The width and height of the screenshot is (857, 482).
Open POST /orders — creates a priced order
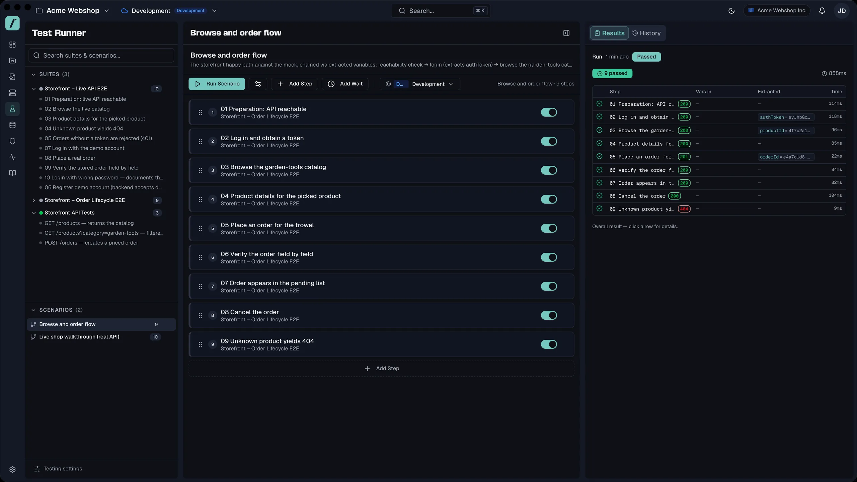coord(91,243)
